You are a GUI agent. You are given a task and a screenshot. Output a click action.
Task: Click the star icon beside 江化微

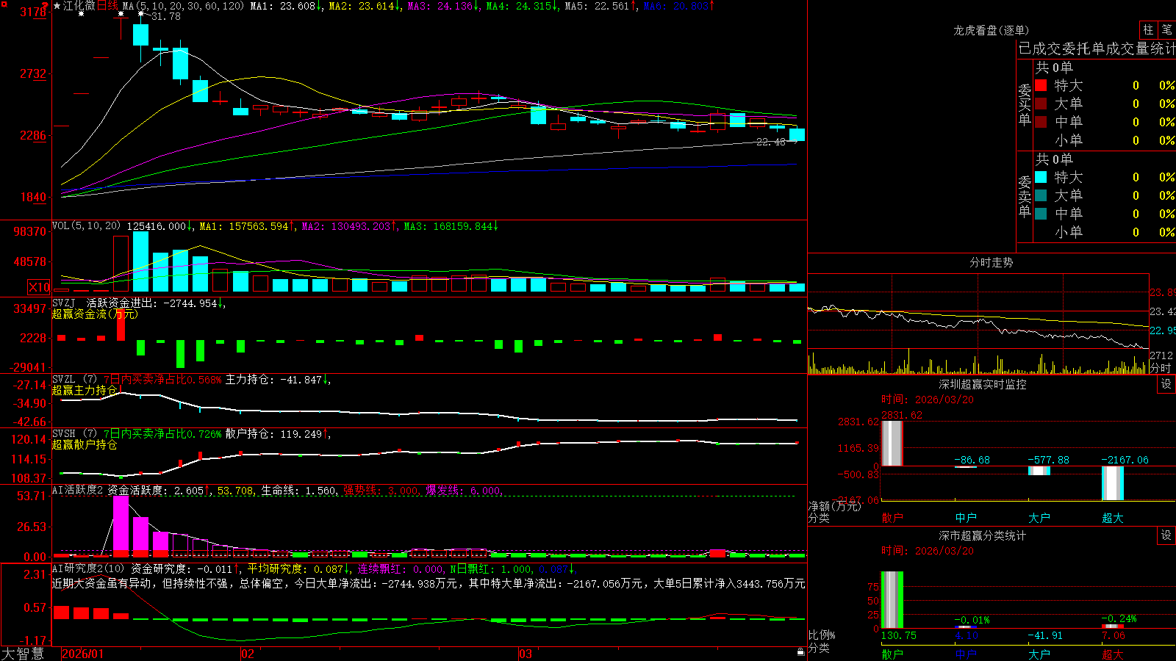57,6
